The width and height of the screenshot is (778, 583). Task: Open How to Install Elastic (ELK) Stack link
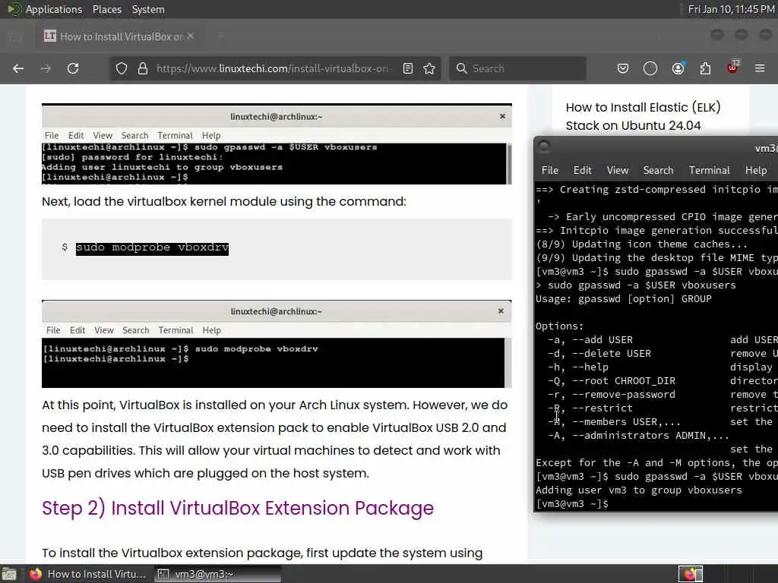(x=643, y=116)
